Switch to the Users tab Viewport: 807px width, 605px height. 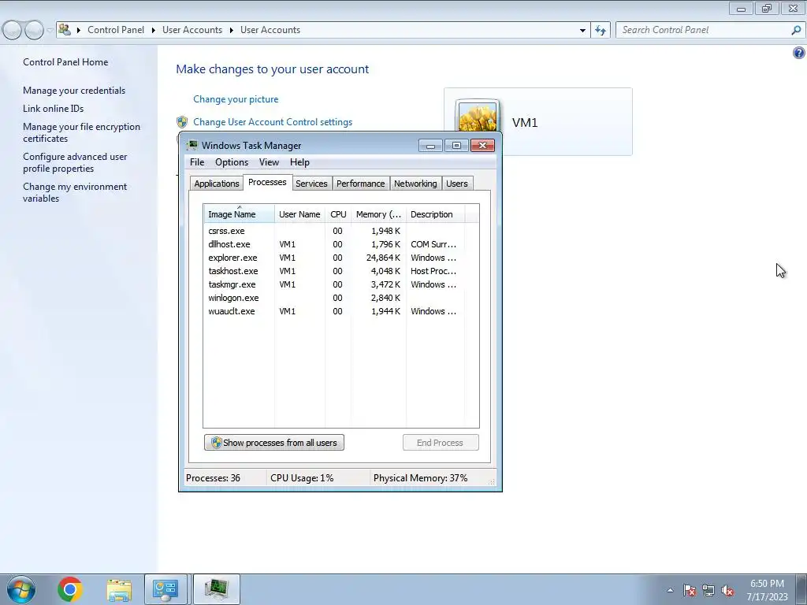pos(457,184)
